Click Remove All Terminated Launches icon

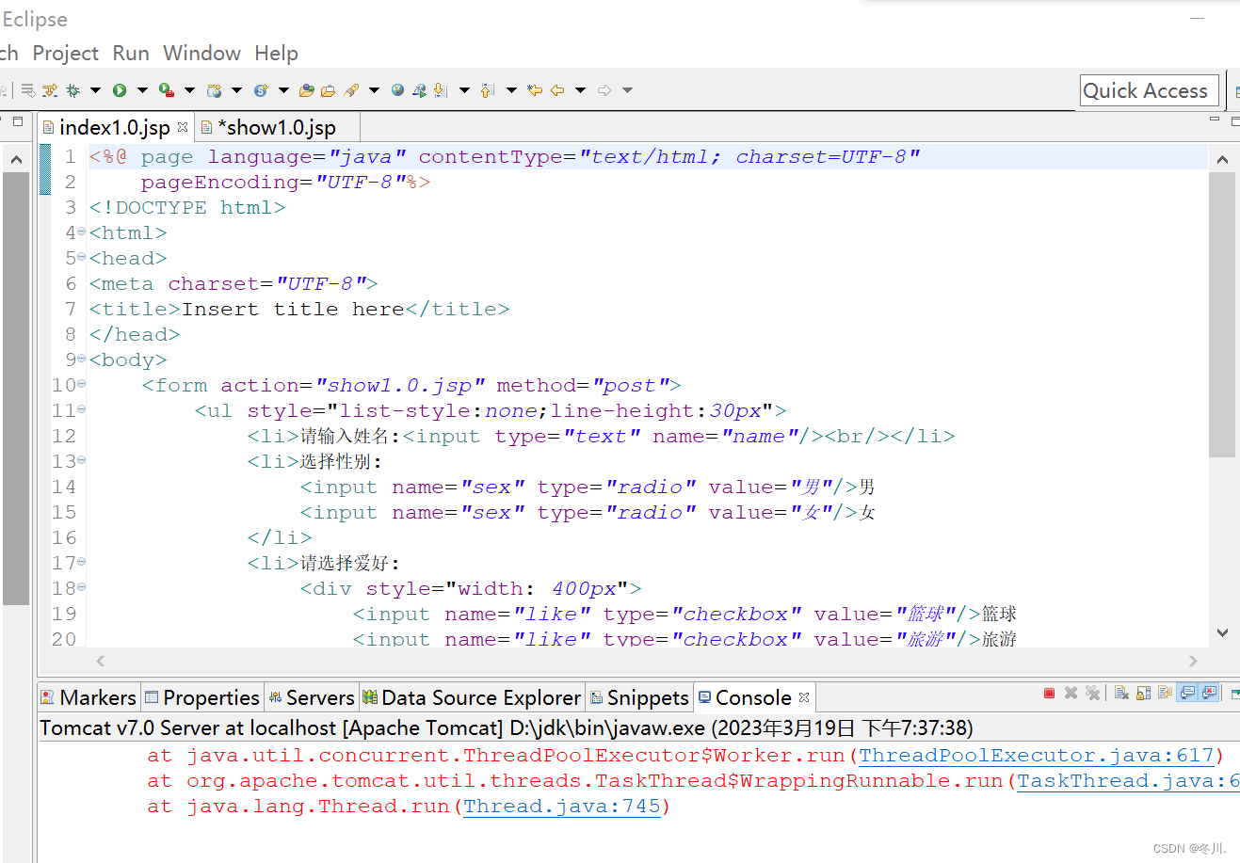pos(1092,693)
